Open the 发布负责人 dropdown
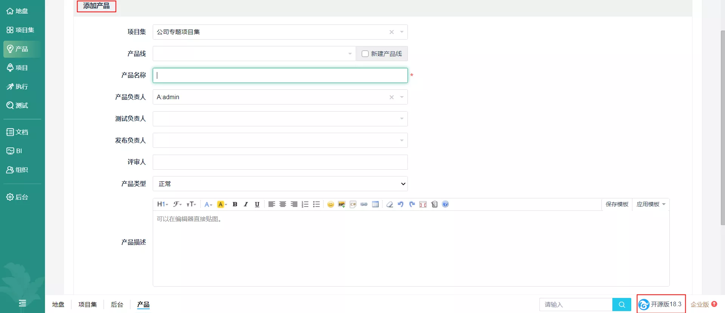The image size is (725, 313). (280, 140)
